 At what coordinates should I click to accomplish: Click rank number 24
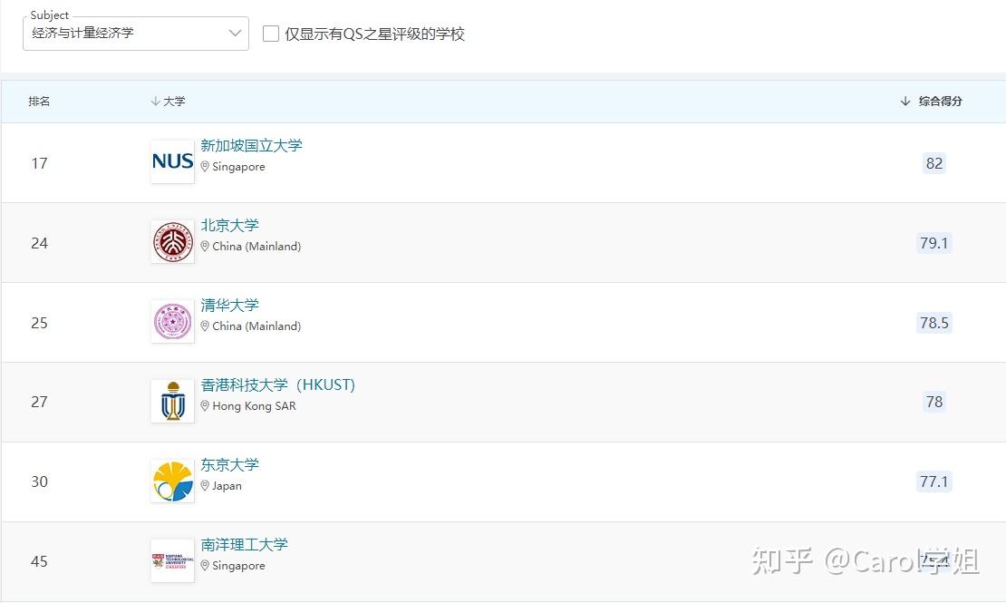pos(39,243)
